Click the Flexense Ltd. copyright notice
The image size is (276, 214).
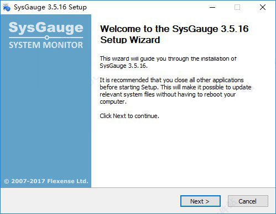(x=46, y=181)
